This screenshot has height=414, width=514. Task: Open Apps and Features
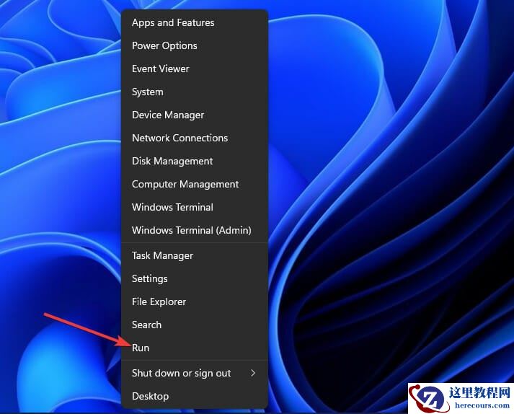pyautogui.click(x=195, y=22)
